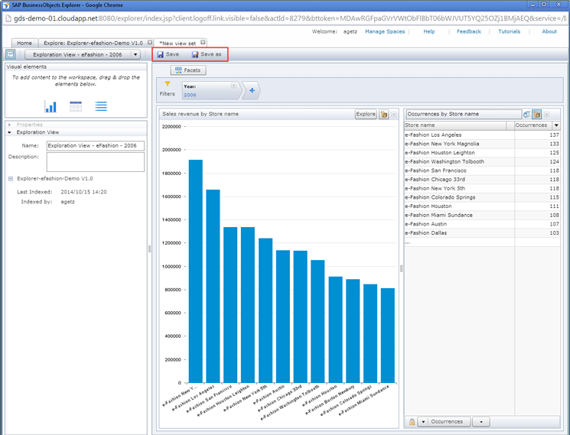Click the lock icon under occurrences table
The height and width of the screenshot is (435, 570).
point(412,421)
